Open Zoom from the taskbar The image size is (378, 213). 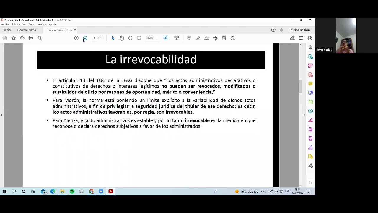pos(101,191)
